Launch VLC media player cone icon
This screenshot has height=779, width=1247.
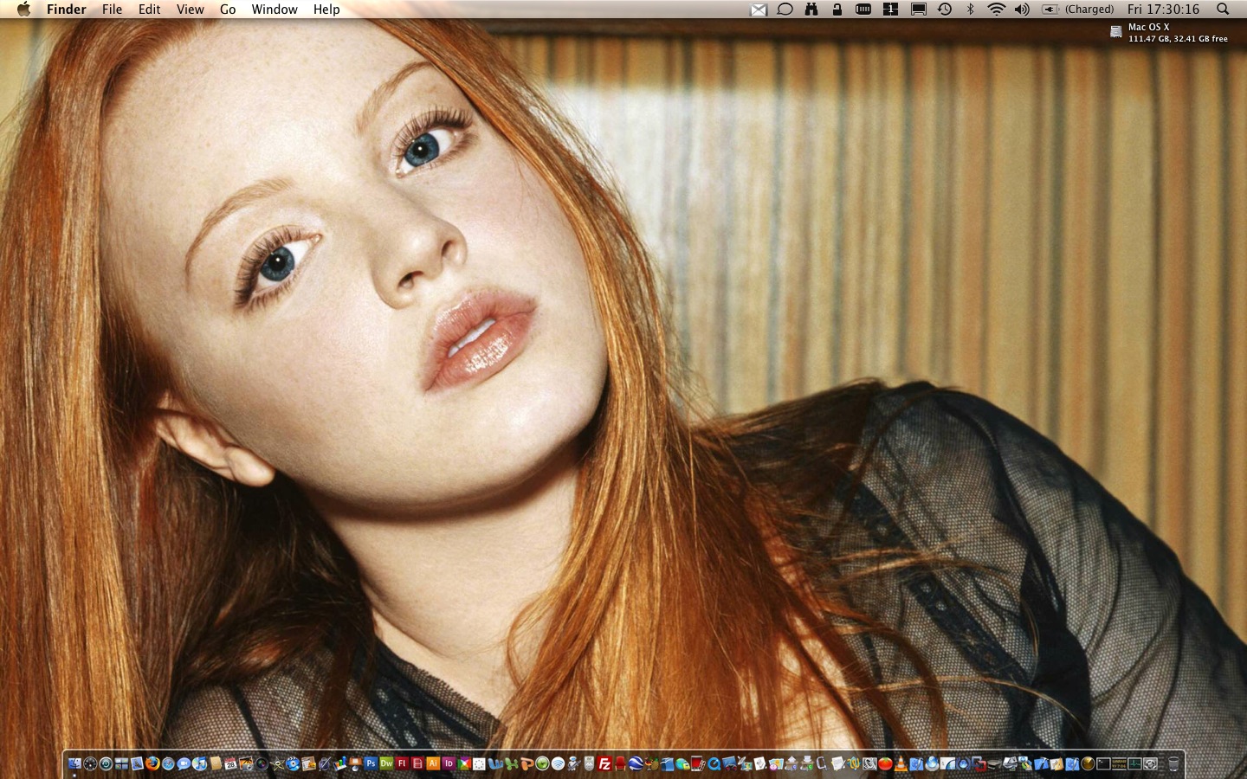click(901, 763)
